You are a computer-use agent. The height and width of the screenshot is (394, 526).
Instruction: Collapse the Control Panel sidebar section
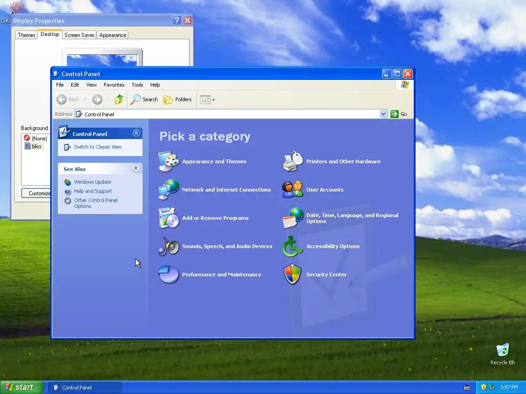tap(136, 133)
